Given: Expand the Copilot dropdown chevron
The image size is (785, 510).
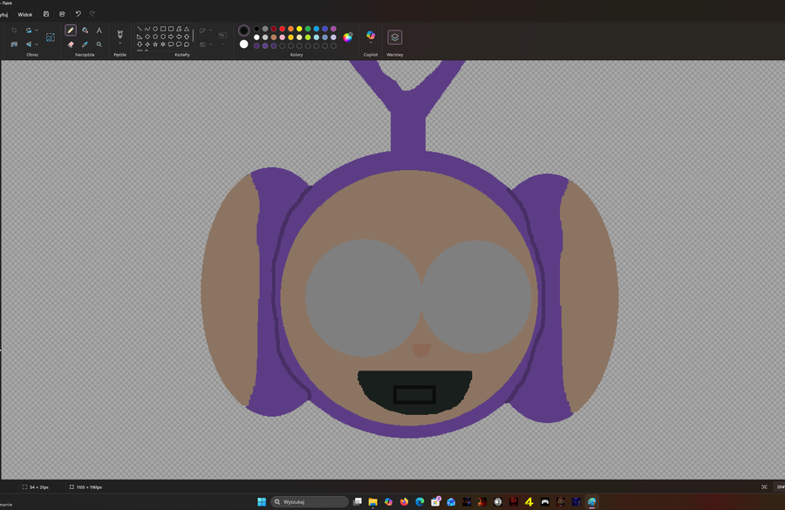Looking at the screenshot, I should tap(371, 43).
